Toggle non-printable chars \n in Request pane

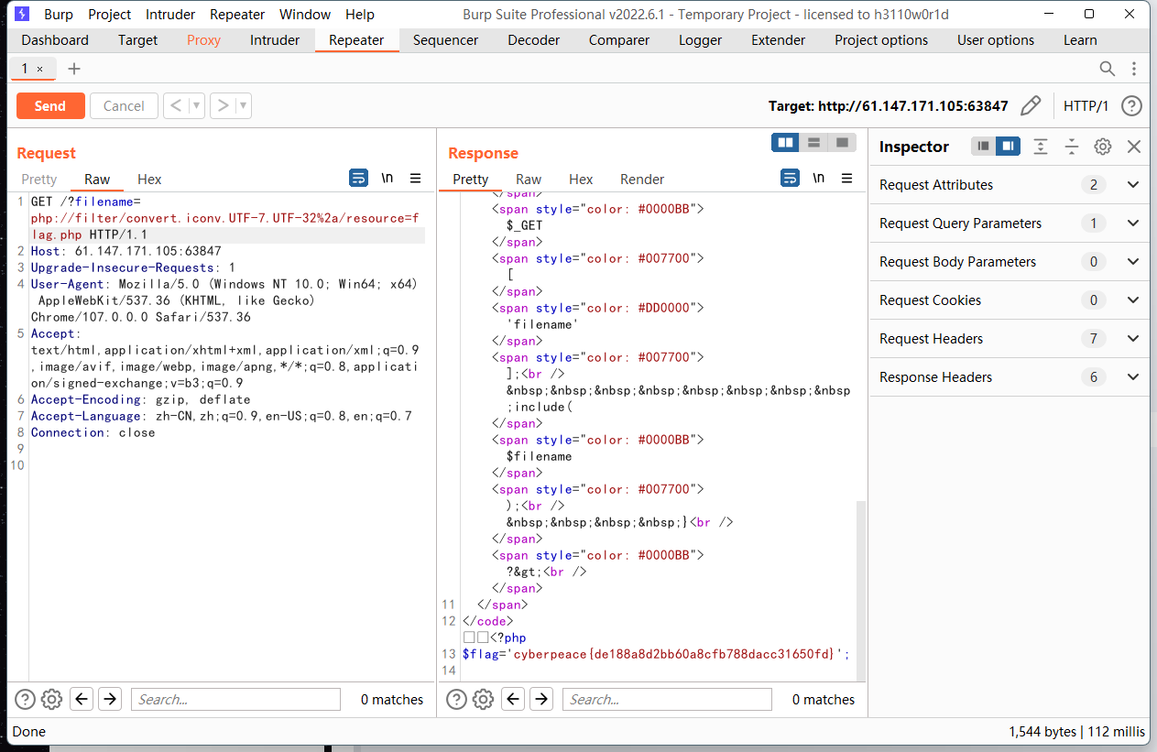(x=387, y=178)
